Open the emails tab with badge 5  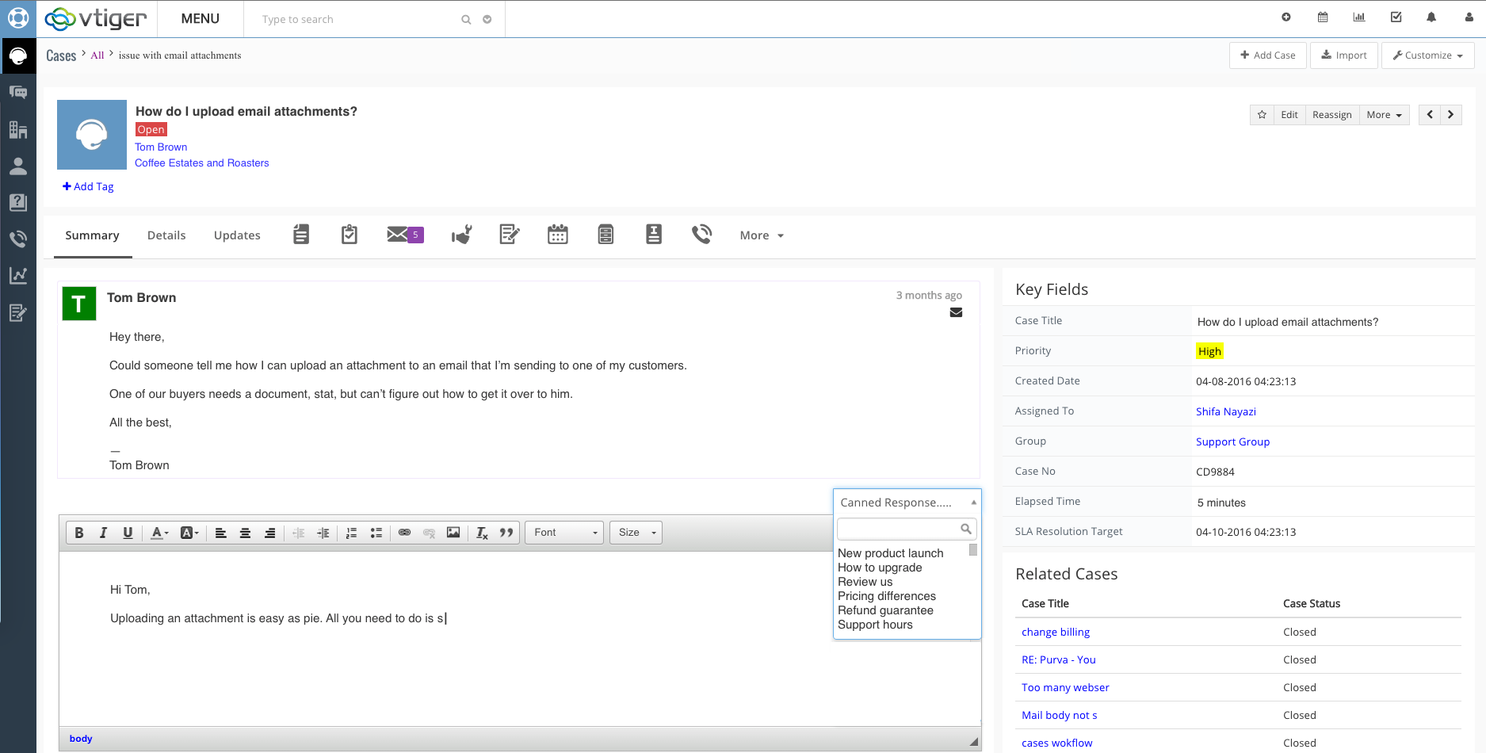click(x=404, y=235)
